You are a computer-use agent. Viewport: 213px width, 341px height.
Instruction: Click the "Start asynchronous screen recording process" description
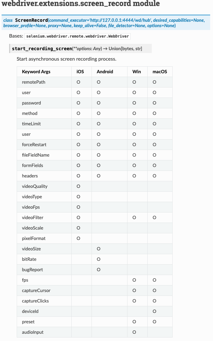pos(67,59)
